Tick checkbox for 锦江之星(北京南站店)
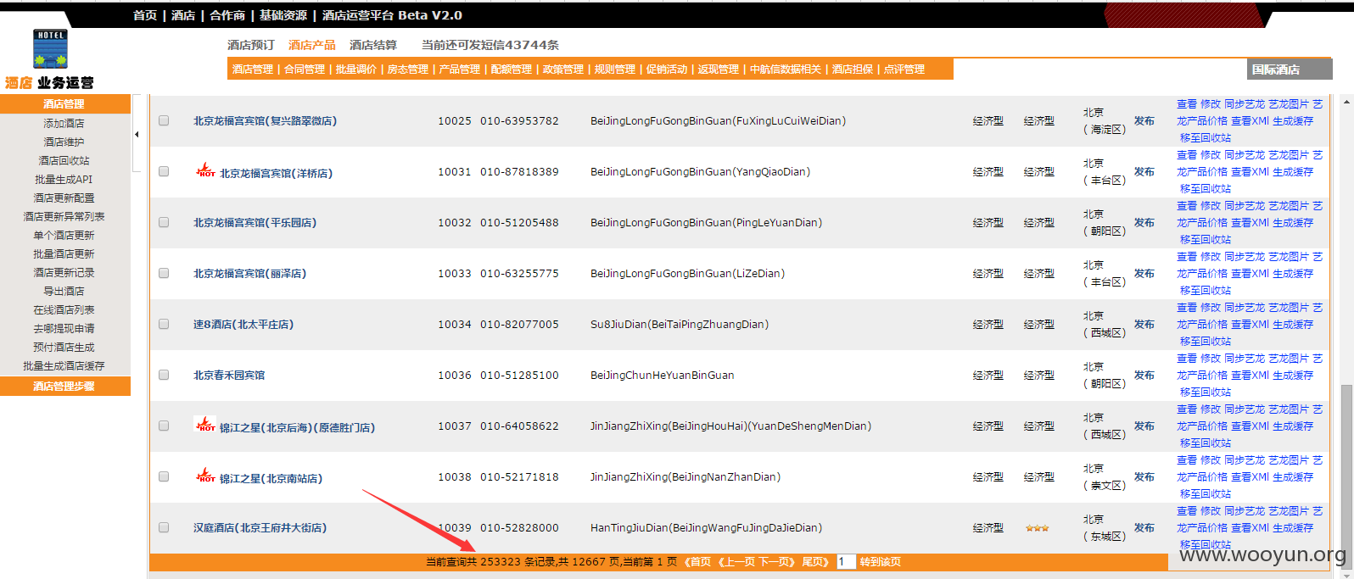The width and height of the screenshot is (1354, 579). click(x=164, y=476)
